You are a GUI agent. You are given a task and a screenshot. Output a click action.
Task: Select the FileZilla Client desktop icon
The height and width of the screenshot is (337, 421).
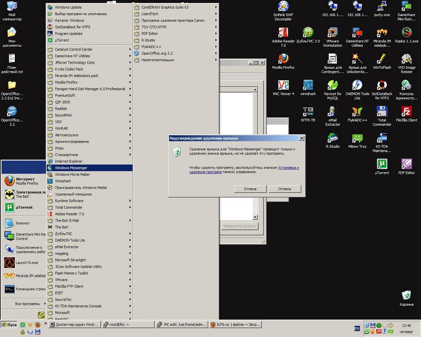(x=407, y=114)
